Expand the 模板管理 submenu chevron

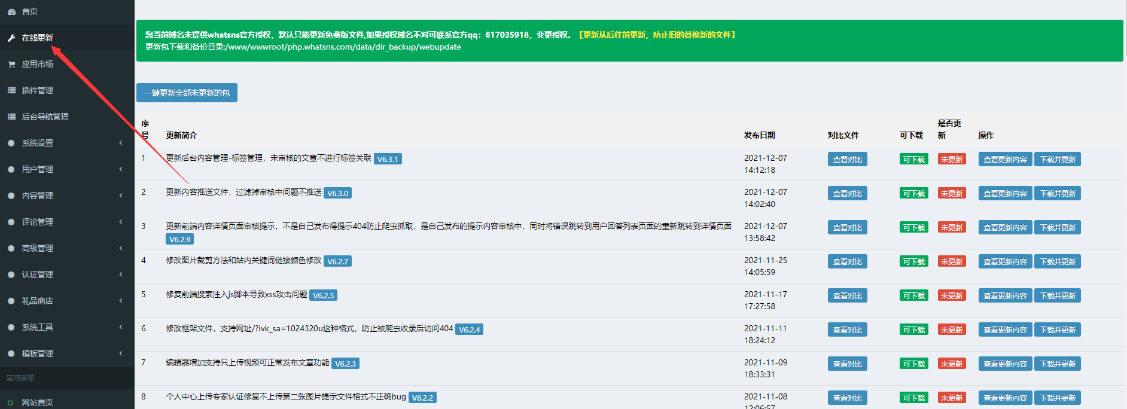point(121,353)
